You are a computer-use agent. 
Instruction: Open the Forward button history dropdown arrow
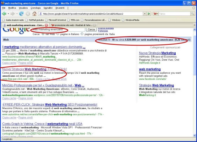coord(17,14)
